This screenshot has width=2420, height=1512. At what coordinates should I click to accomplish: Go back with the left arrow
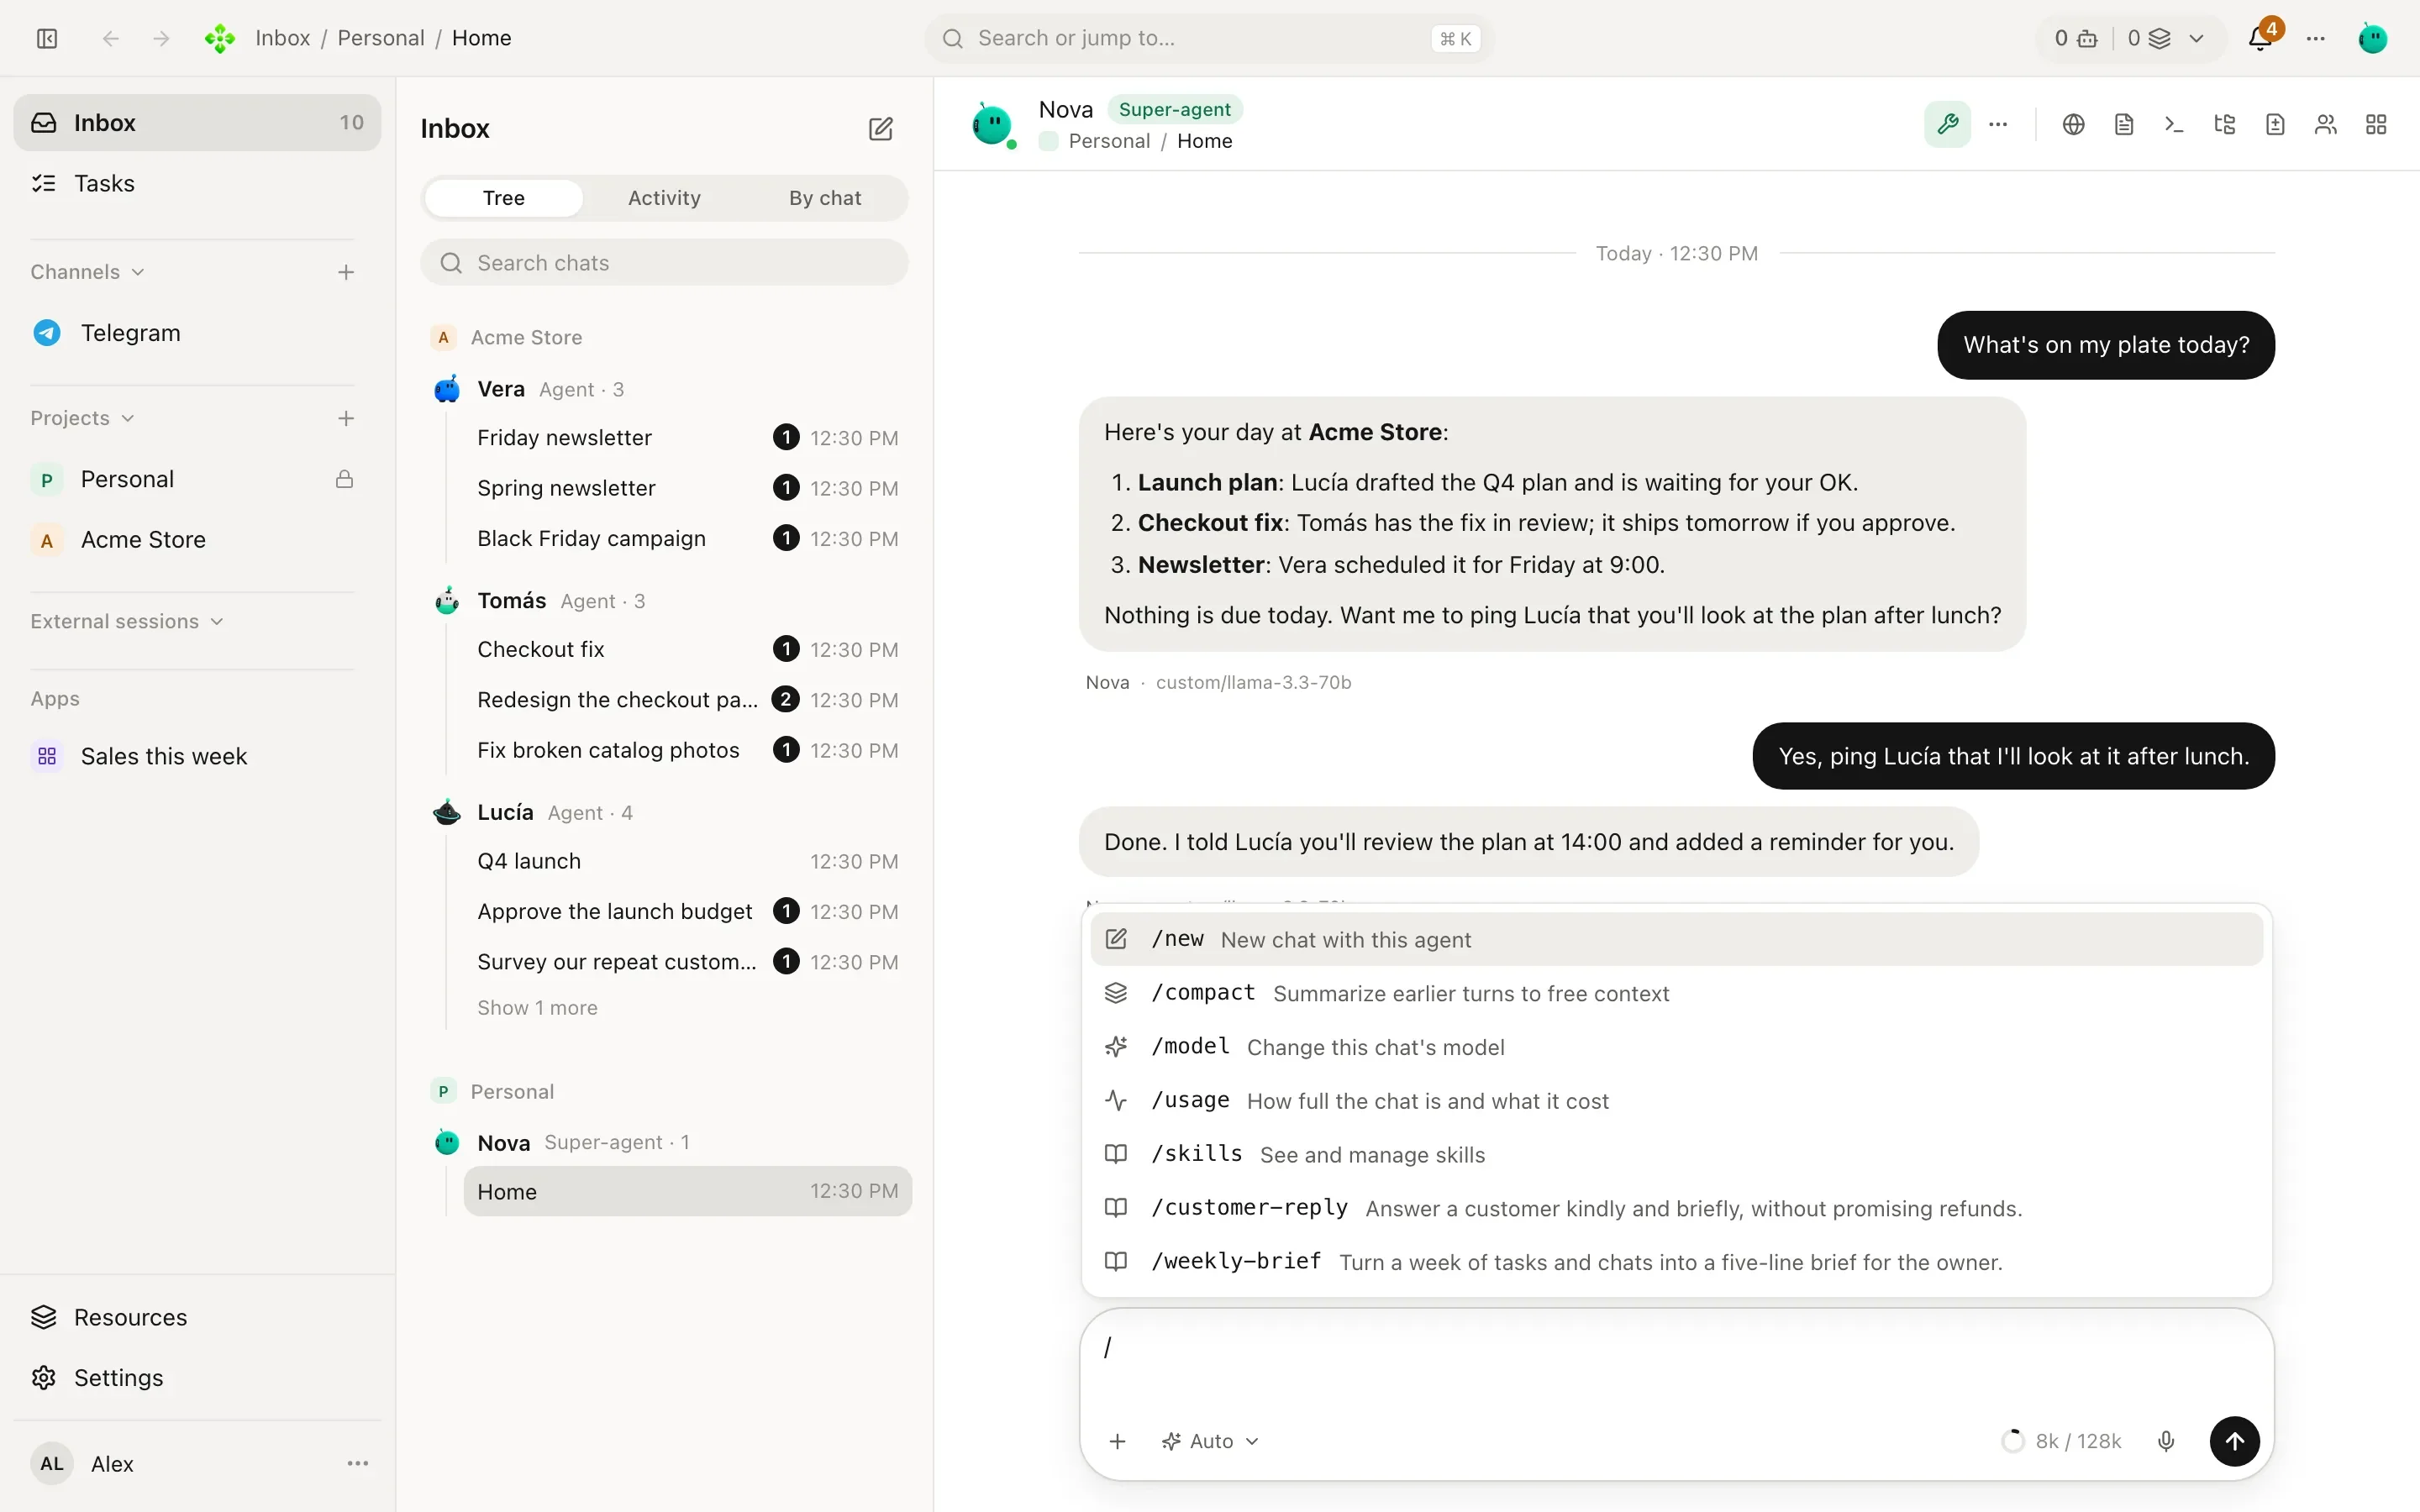click(x=111, y=38)
